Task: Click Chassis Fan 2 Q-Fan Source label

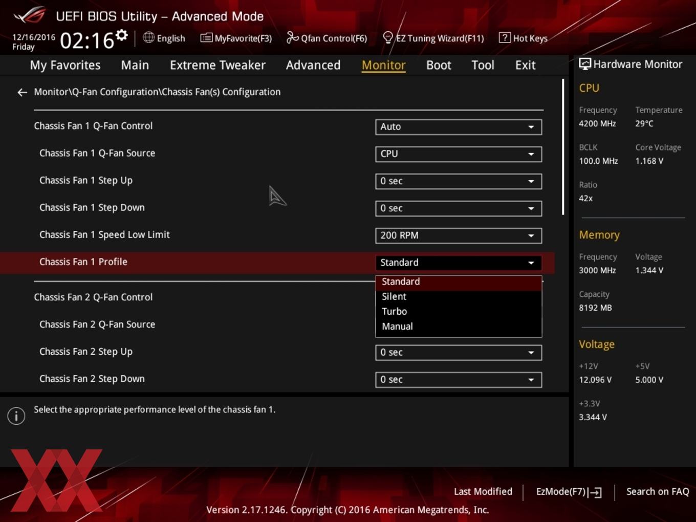Action: (x=97, y=324)
